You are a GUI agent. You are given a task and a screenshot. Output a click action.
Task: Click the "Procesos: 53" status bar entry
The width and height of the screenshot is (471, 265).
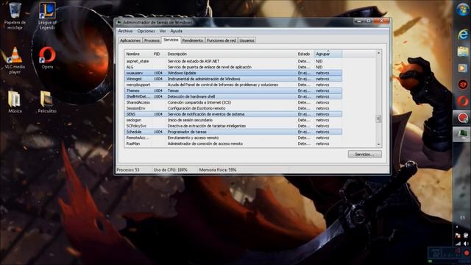click(128, 170)
